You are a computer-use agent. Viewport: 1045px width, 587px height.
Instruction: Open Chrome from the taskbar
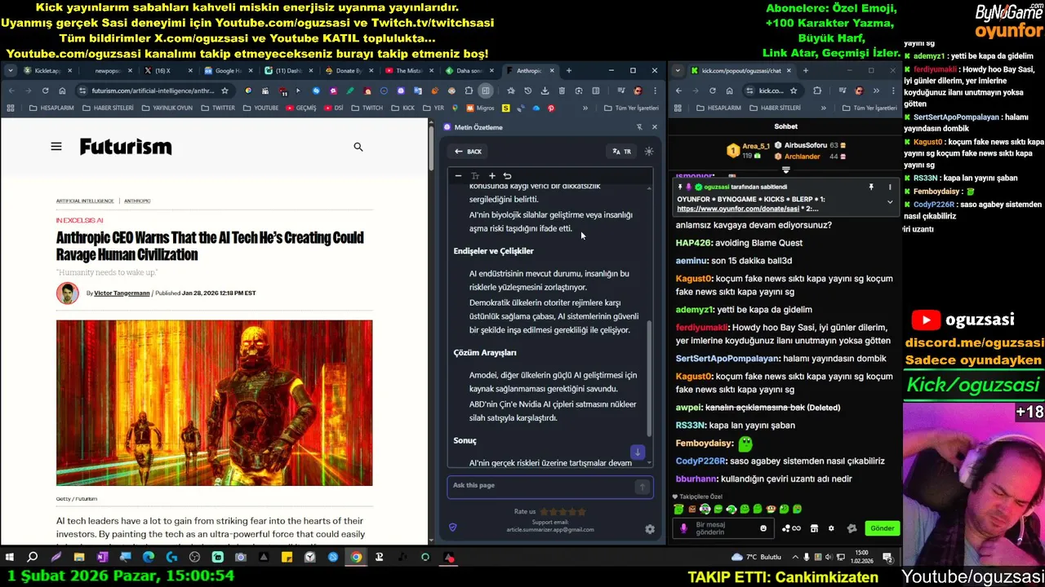356,558
